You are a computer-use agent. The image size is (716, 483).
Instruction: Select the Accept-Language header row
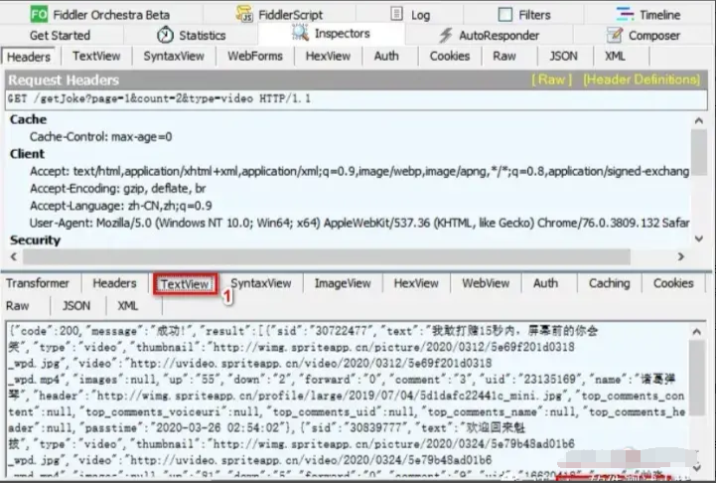(120, 206)
